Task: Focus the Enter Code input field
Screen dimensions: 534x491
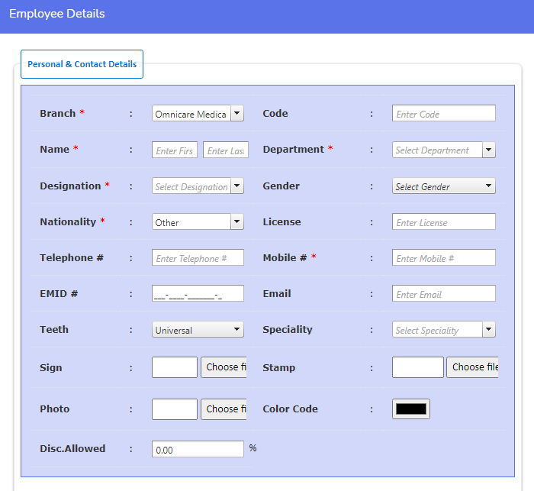Action: tap(444, 114)
